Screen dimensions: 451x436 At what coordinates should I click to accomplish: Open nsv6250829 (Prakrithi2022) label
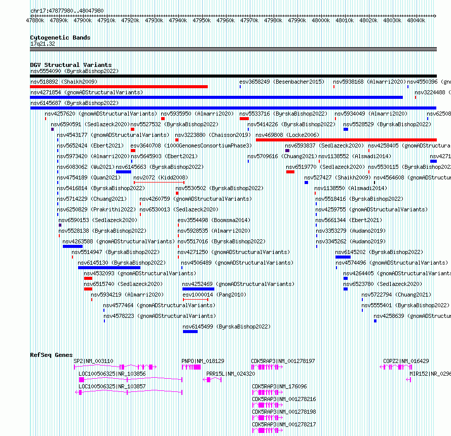pyautogui.click(x=96, y=209)
